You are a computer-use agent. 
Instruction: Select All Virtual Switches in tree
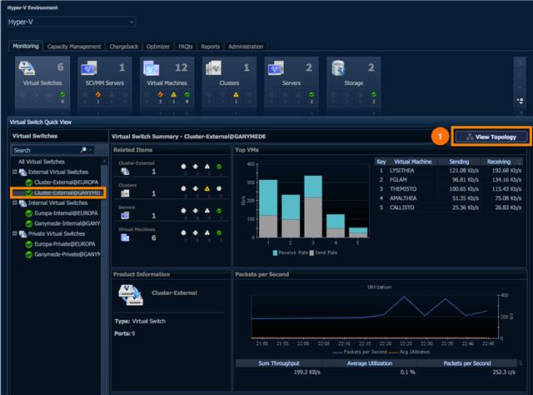42,162
